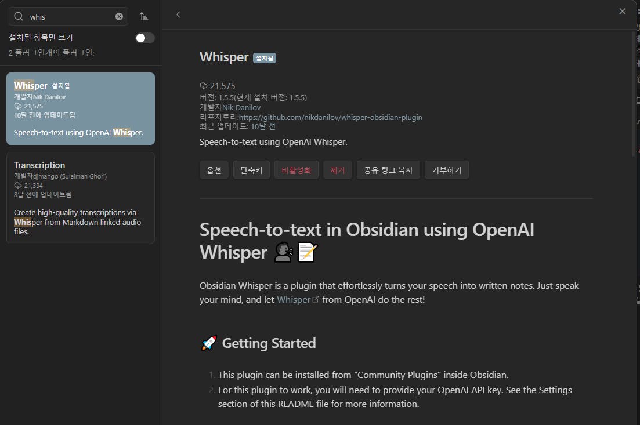640x425 pixels.
Task: Close the community plugins dialog
Action: click(622, 12)
